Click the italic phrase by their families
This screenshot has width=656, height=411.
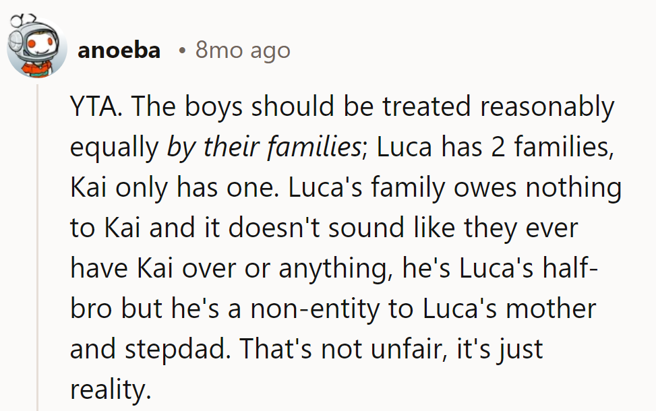263,148
